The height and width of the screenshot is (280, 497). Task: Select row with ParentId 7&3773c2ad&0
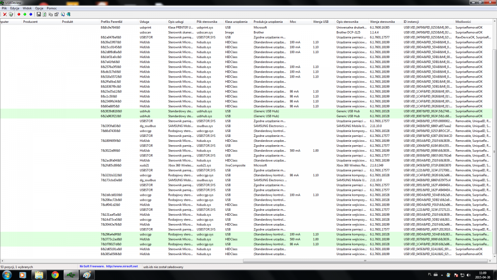(246, 239)
